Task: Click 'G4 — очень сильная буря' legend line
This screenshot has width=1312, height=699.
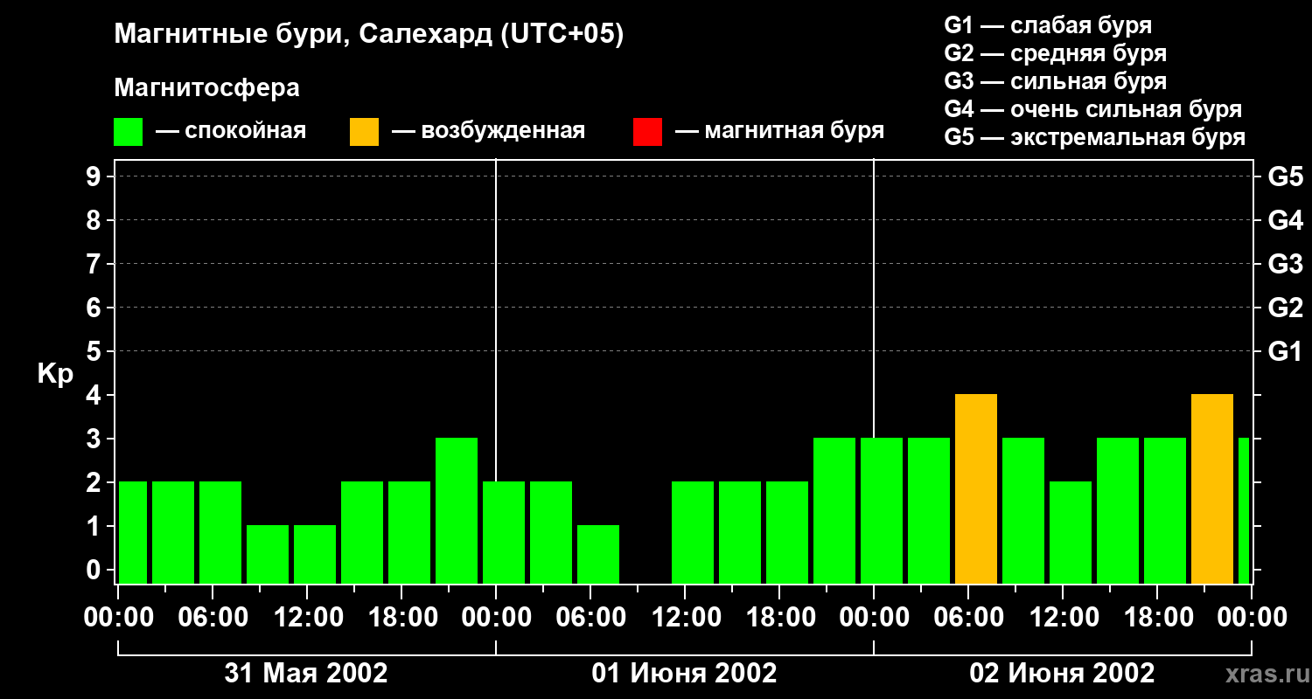Action: (x=1093, y=109)
